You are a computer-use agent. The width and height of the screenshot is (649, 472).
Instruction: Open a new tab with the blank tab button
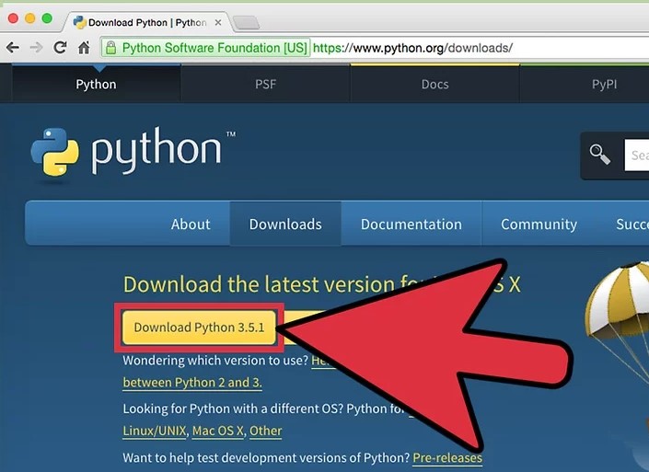pyautogui.click(x=247, y=23)
